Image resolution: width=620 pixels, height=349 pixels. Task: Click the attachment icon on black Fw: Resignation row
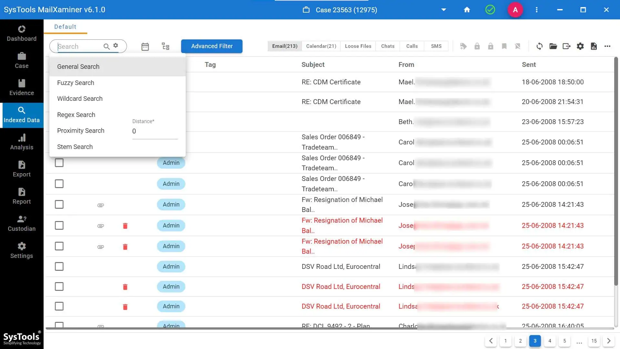pyautogui.click(x=101, y=205)
